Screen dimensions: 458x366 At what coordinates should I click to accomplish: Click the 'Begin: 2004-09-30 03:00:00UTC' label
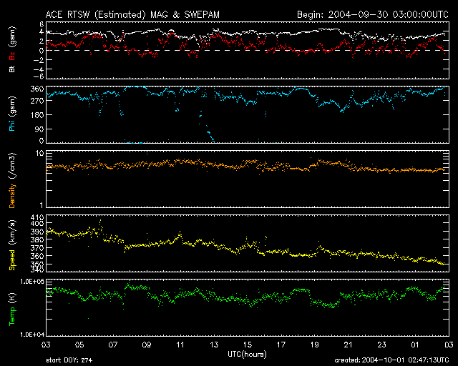pos(373,14)
